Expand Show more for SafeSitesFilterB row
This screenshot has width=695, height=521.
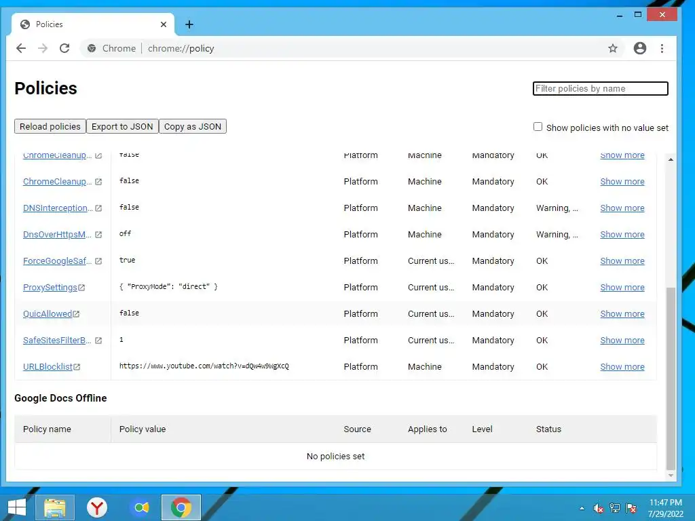click(622, 341)
